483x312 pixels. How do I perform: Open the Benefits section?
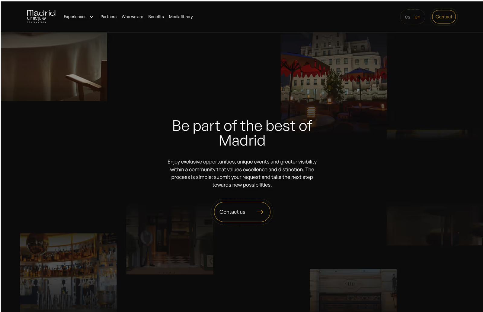click(156, 17)
